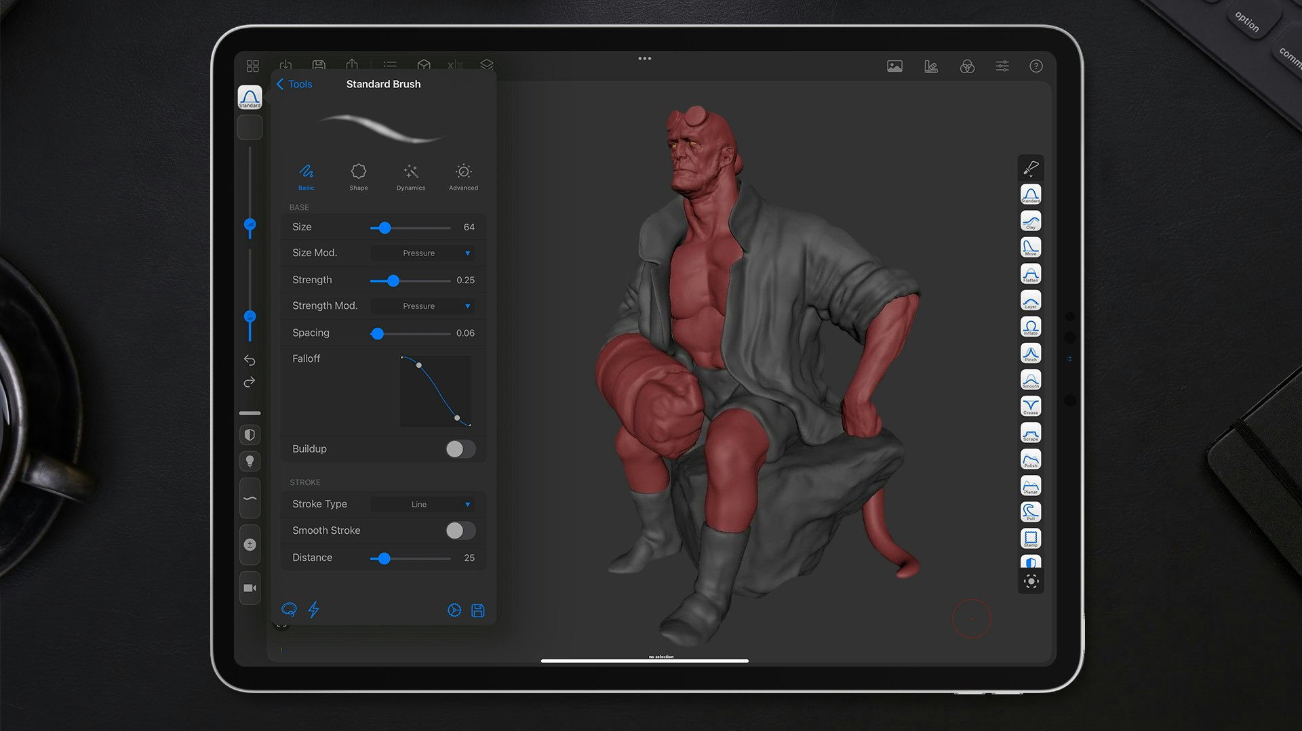Go back to Tools list
This screenshot has width=1302, height=731.
tap(294, 84)
